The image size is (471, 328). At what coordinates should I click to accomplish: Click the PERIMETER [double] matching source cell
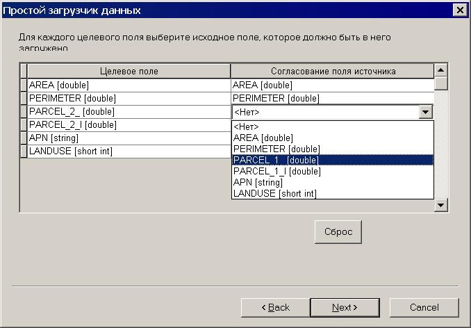click(x=333, y=99)
